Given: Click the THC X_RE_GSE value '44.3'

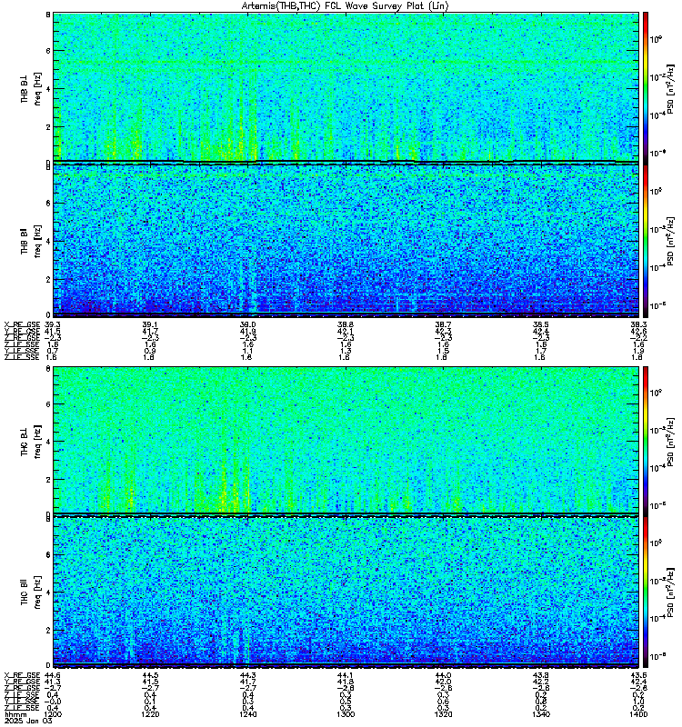Looking at the screenshot, I should (247, 675).
